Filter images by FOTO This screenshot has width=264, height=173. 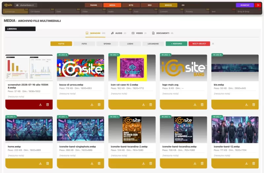(x=84, y=44)
